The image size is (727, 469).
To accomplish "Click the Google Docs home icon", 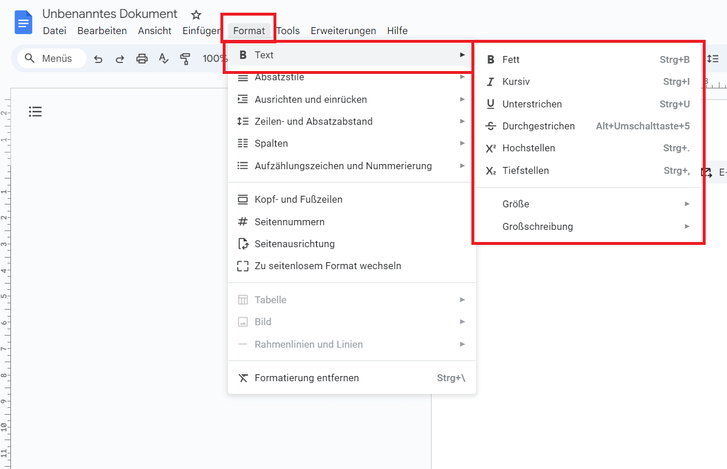I will (23, 21).
